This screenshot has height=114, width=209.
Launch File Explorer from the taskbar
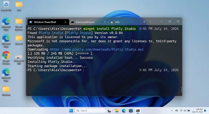pos(117,111)
